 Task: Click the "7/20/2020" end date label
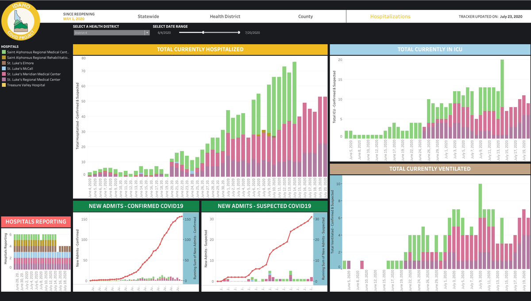[x=252, y=33]
